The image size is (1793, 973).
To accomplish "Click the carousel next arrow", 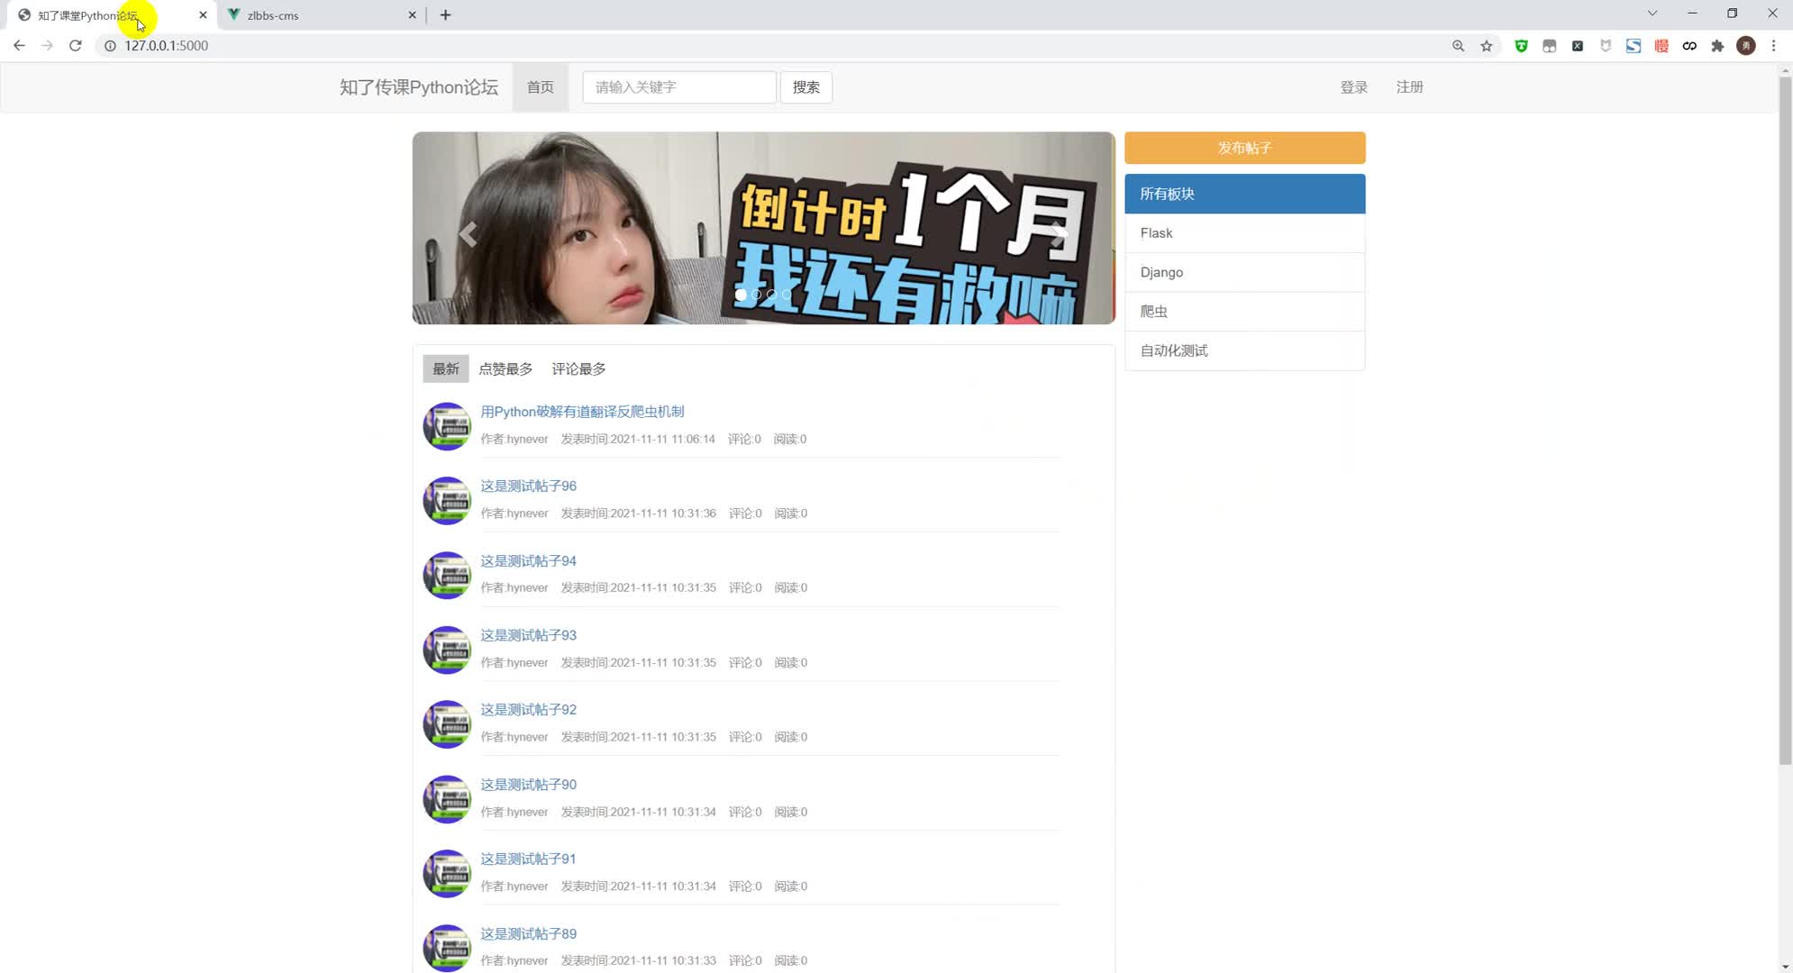I will 1060,234.
